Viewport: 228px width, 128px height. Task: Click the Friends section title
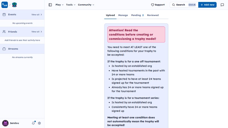pyautogui.click(x=13, y=32)
